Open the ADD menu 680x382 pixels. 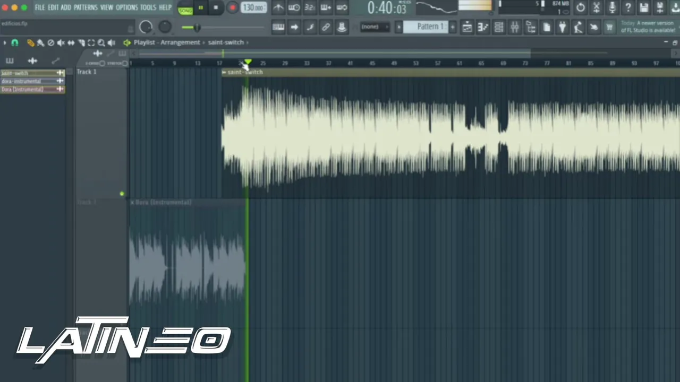click(x=66, y=7)
